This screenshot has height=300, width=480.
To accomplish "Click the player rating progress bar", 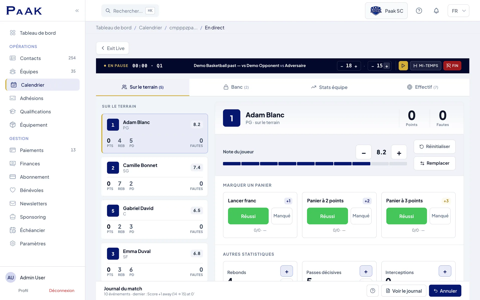I will coord(315,164).
